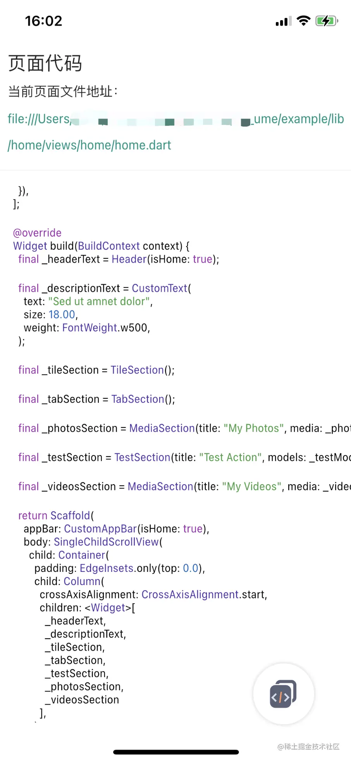This screenshot has width=351, height=762.
Task: Tap the _tabSection = TabSection() line
Action: tap(96, 399)
